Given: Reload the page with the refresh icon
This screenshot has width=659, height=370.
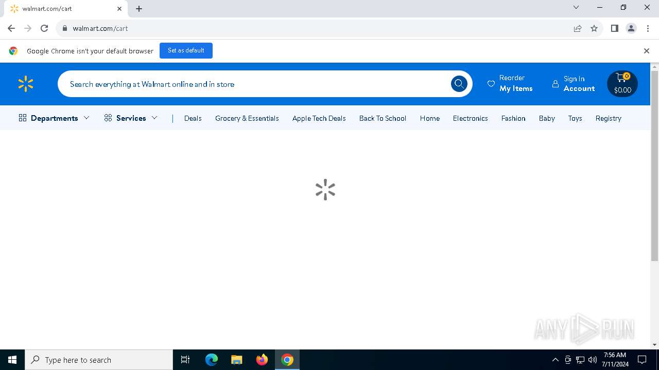Looking at the screenshot, I should [x=44, y=28].
